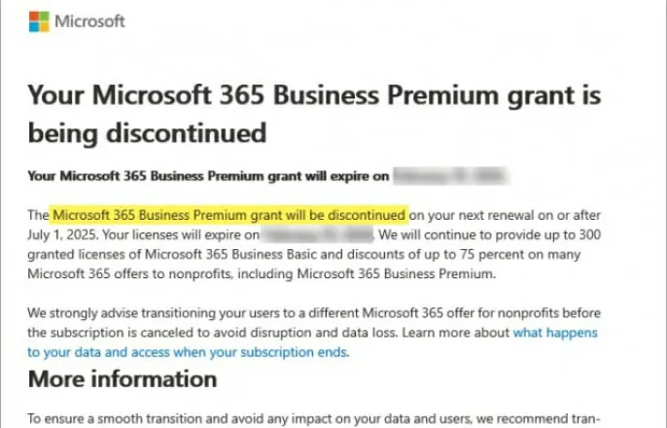Click the main heading about grant being discontinued
Screen dimensions: 667x428
(314, 114)
